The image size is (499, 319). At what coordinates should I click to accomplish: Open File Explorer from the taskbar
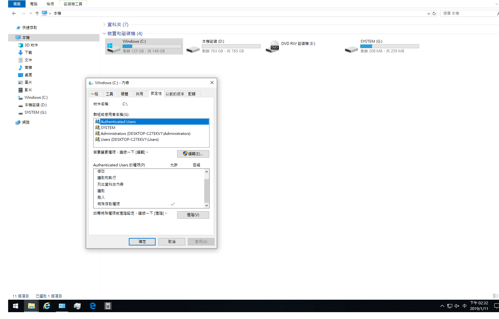coord(31,306)
